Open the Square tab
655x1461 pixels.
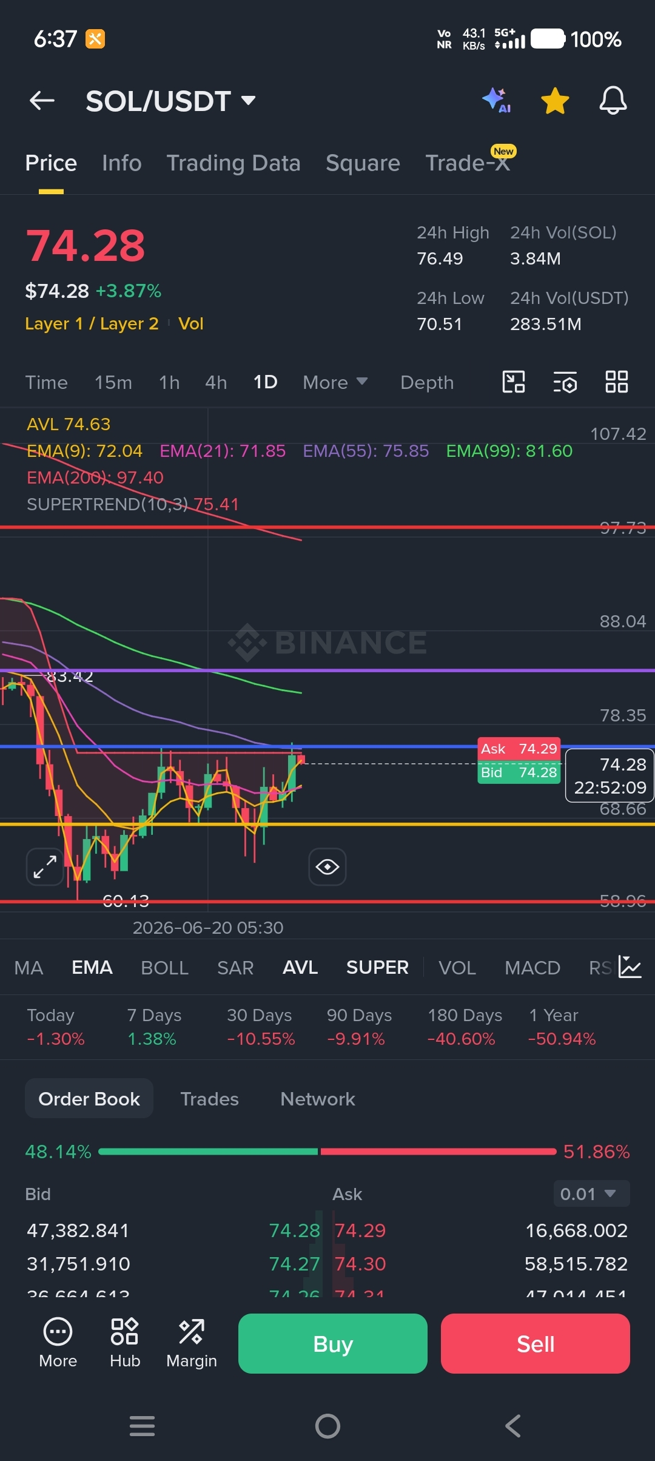point(363,163)
